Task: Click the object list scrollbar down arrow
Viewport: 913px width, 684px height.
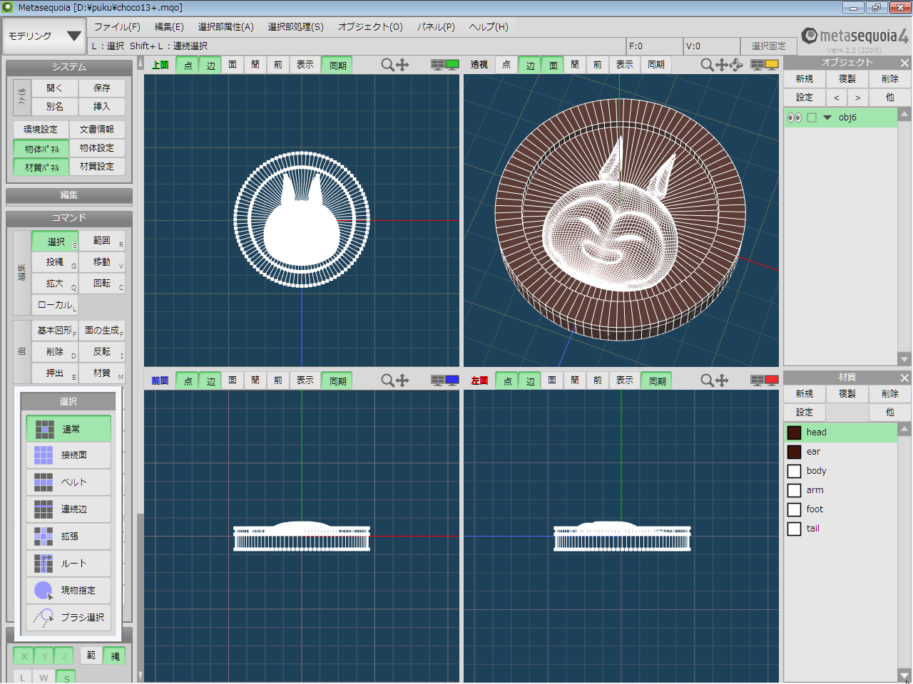Action: (x=904, y=359)
